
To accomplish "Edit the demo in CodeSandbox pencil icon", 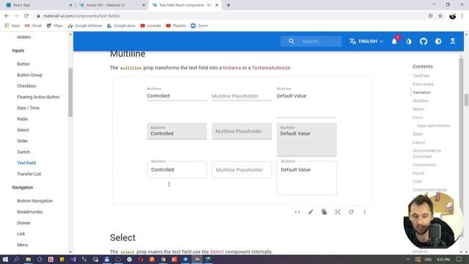I will click(311, 212).
